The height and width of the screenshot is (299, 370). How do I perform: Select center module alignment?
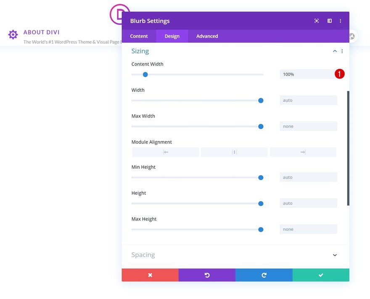(x=234, y=152)
